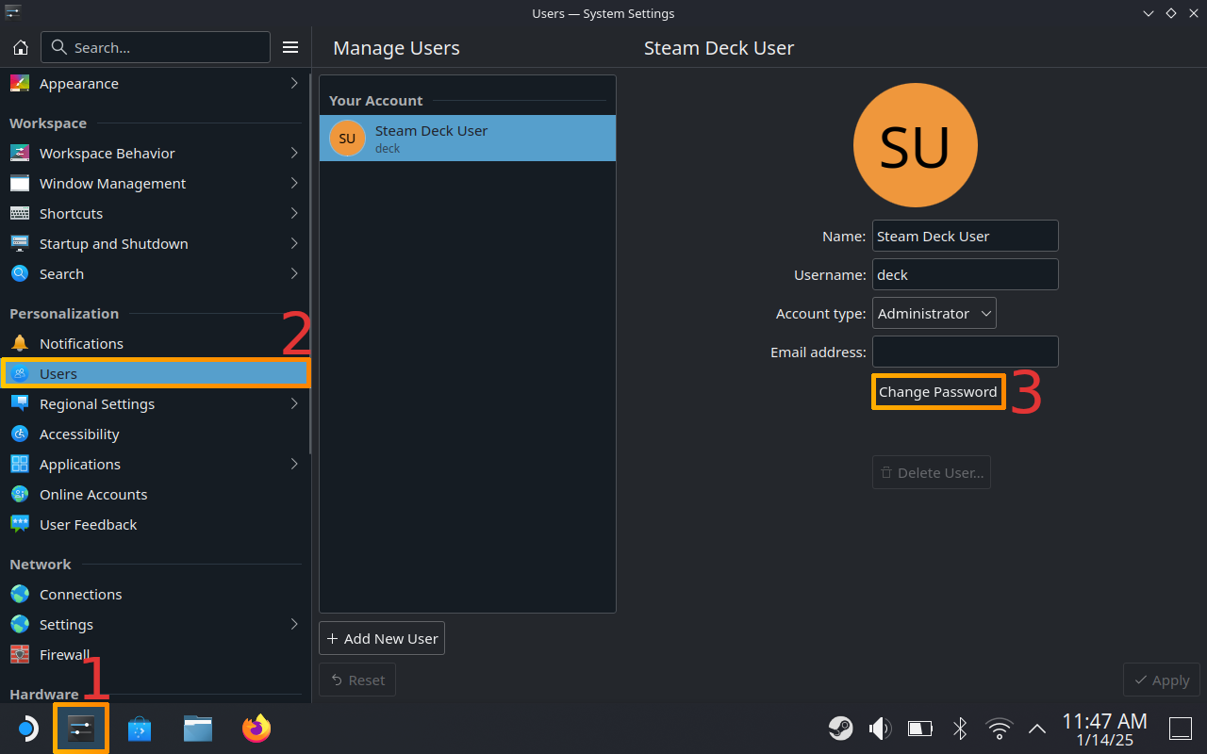The image size is (1207, 754).
Task: Switch to Notifications settings
Action: pyautogui.click(x=82, y=343)
